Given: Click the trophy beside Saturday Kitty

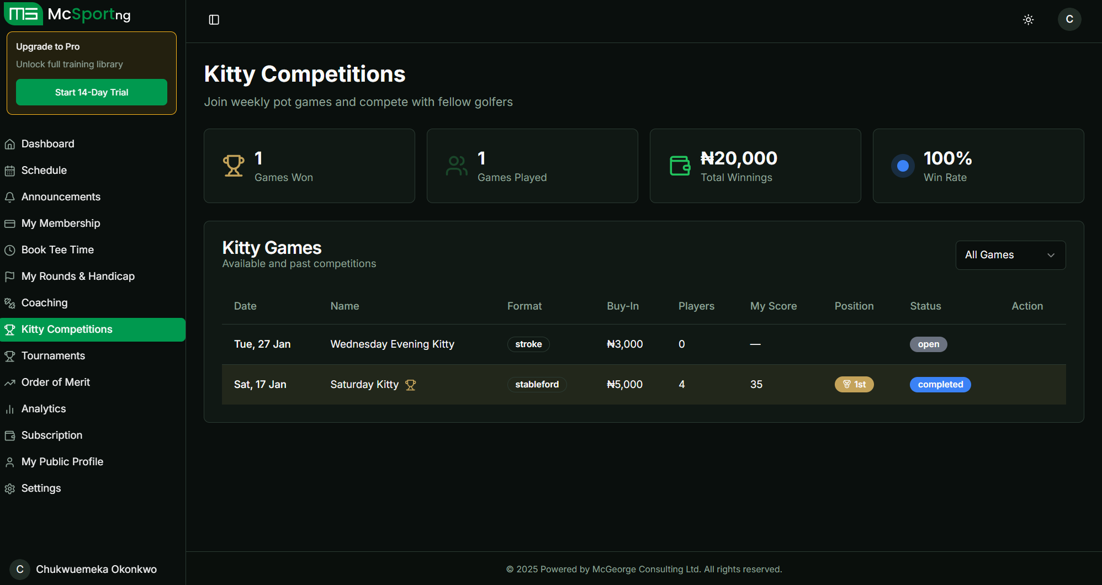Looking at the screenshot, I should click(x=411, y=385).
